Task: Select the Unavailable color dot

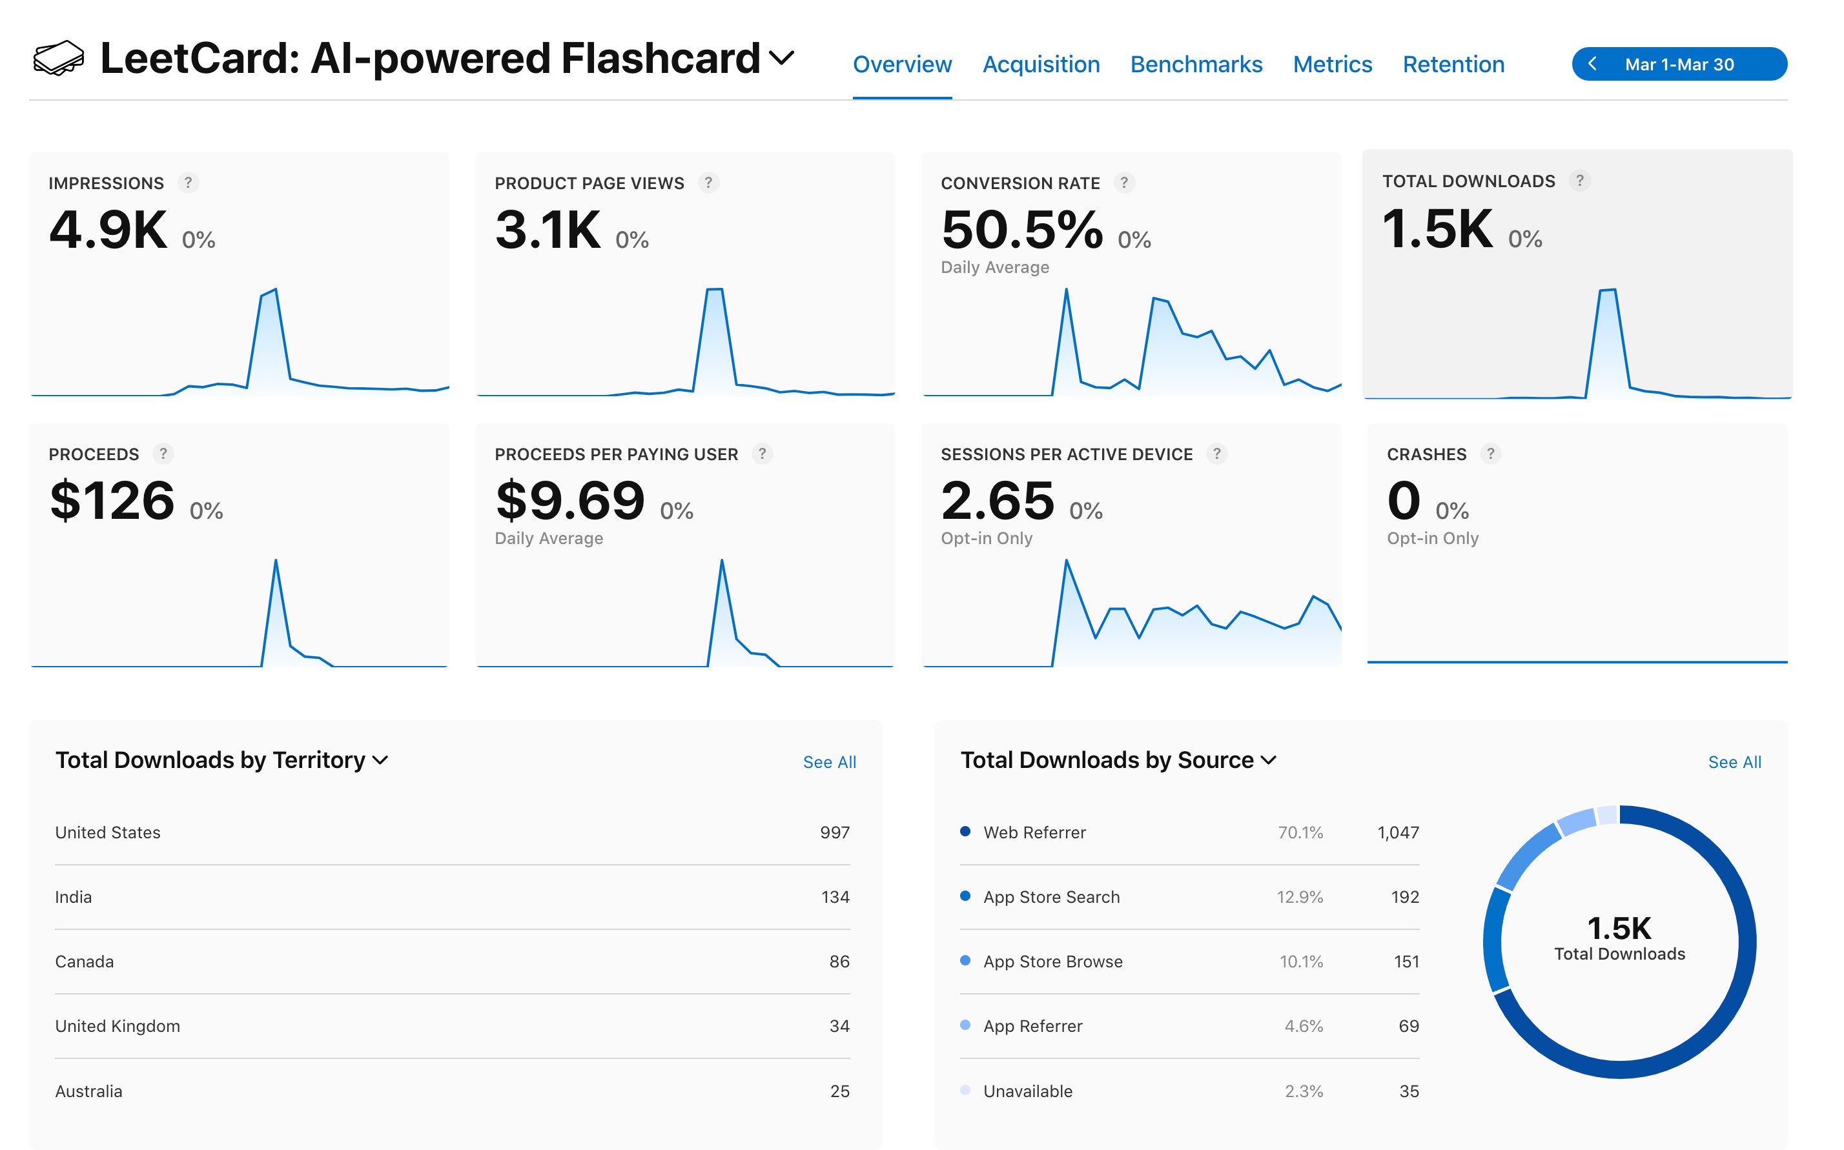Action: (965, 1090)
